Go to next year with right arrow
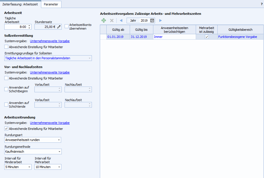 pyautogui.click(x=160, y=21)
